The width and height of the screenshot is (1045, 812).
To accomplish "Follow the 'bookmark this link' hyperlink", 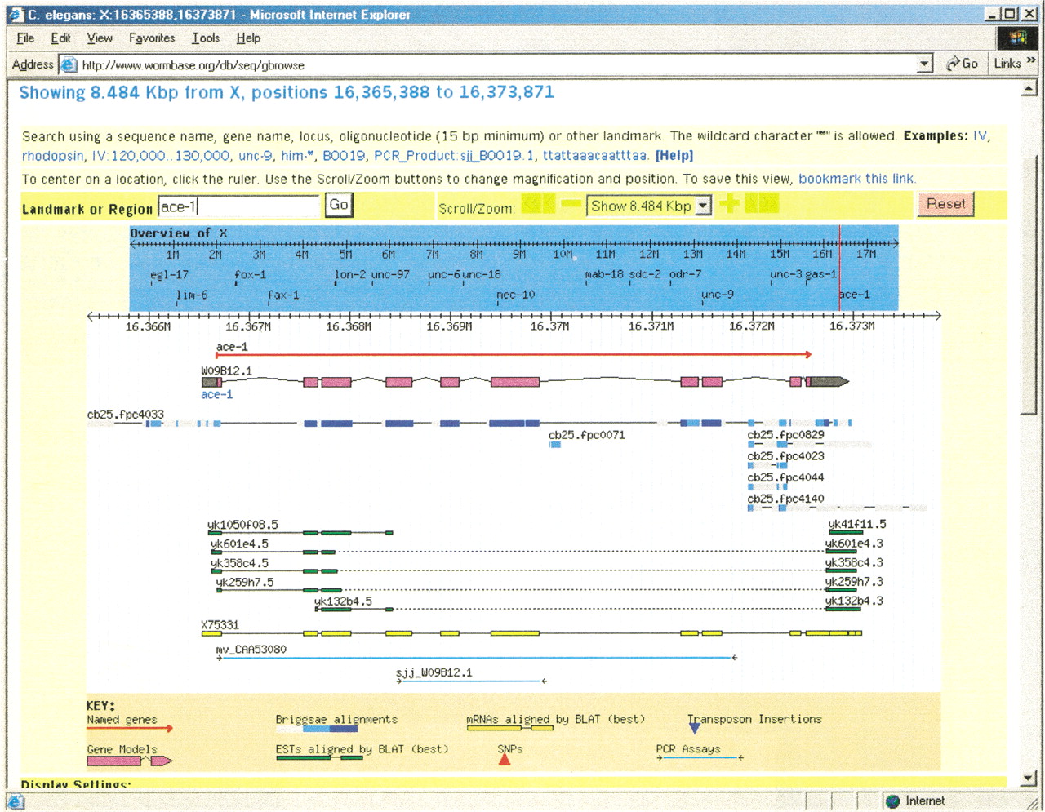I will pyautogui.click(x=856, y=179).
